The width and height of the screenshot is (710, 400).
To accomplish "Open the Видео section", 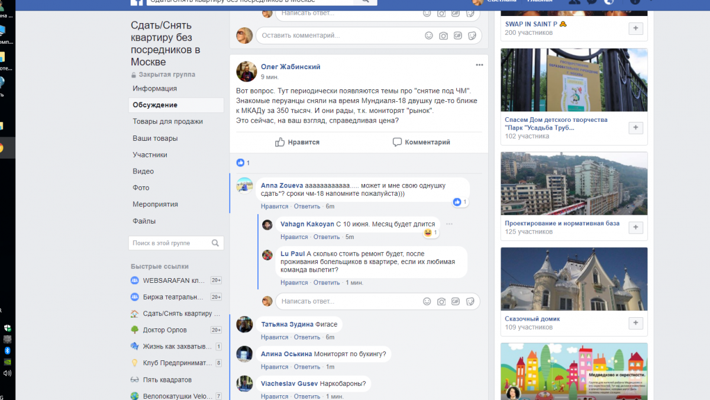I will coord(143,172).
